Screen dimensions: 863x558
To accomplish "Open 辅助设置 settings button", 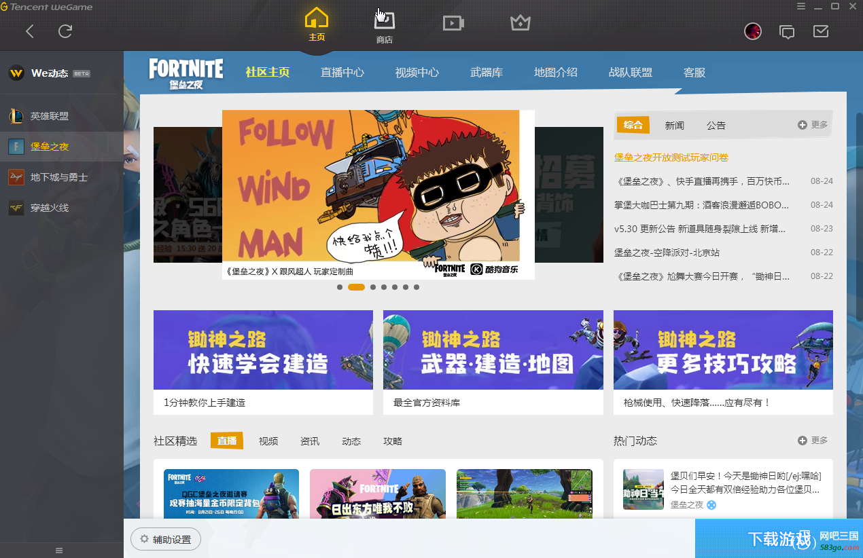I will click(166, 540).
